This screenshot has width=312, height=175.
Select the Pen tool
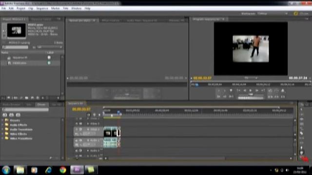click(301, 148)
